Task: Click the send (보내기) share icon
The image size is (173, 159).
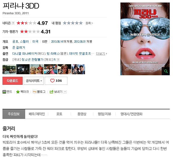Action: point(52,92)
